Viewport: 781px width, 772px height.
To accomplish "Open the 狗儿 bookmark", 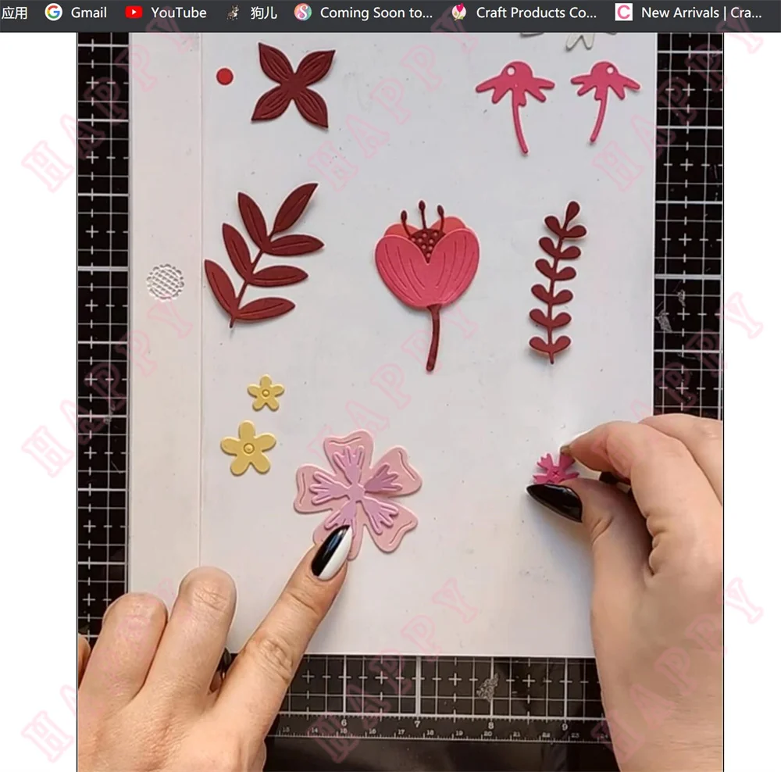I will pyautogui.click(x=263, y=13).
